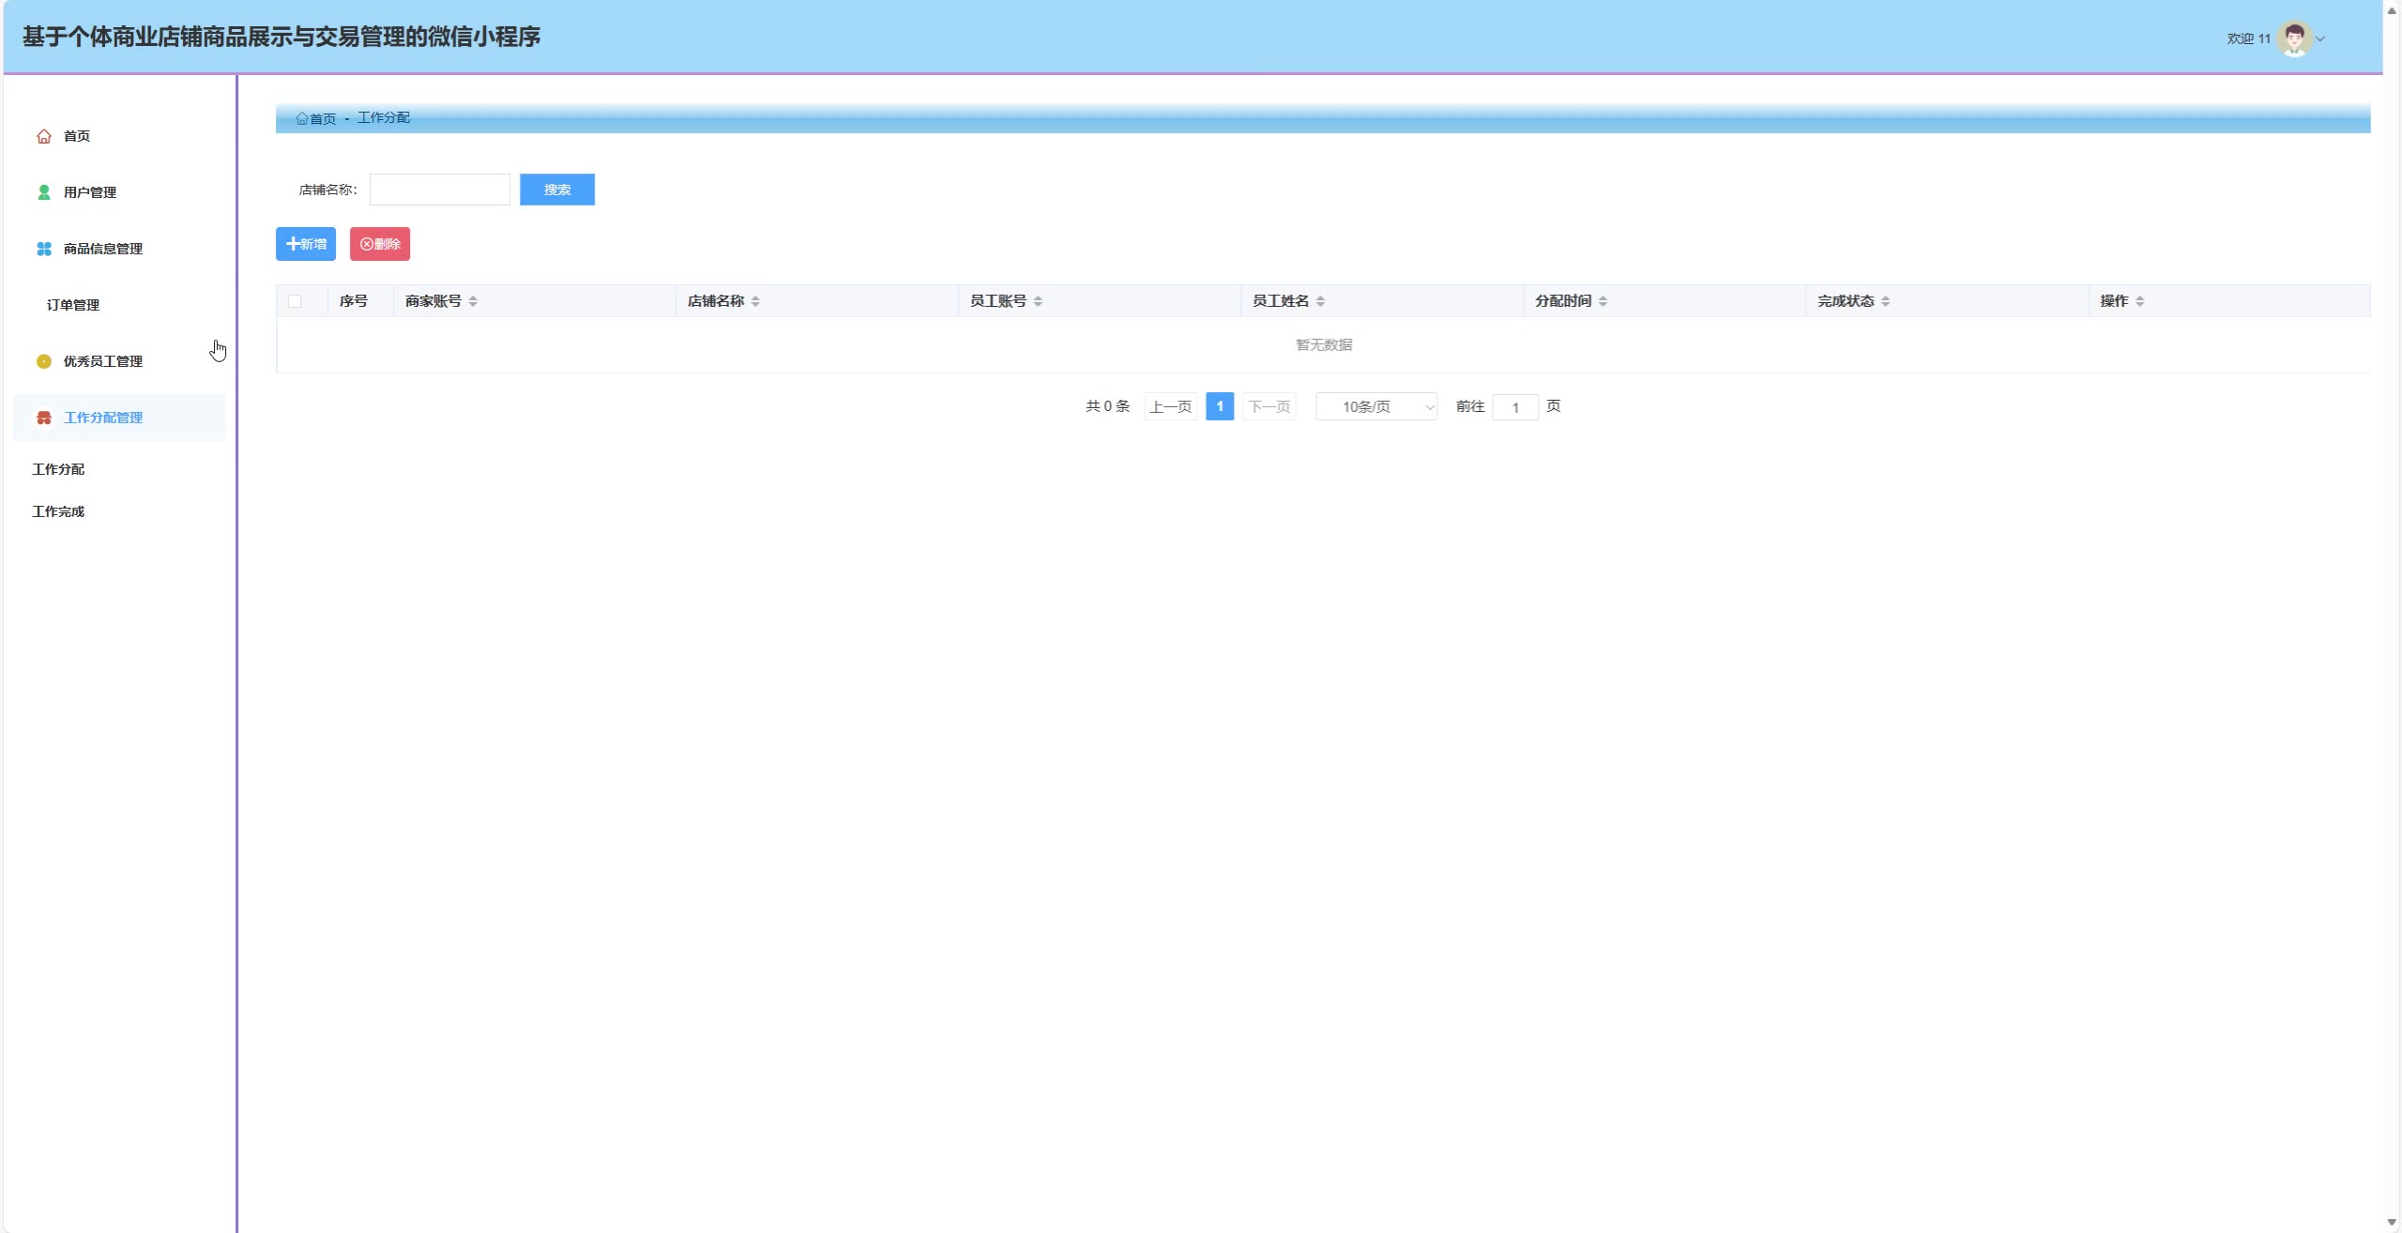Open the 10条/页 page size dropdown
The height and width of the screenshot is (1233, 2402).
[x=1376, y=406]
